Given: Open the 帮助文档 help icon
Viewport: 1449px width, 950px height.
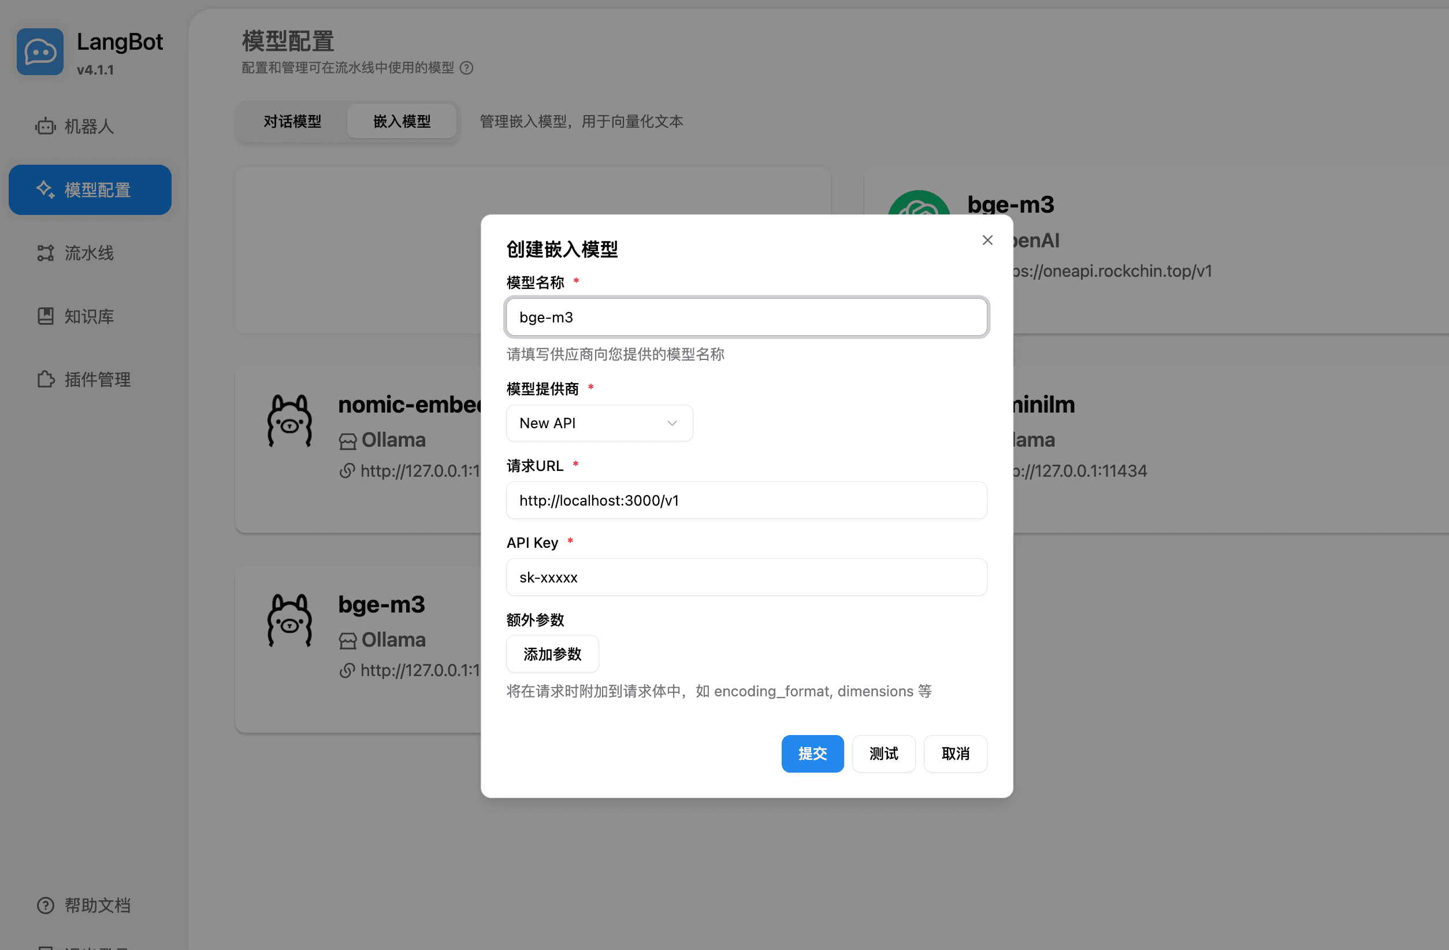Looking at the screenshot, I should pos(45,905).
